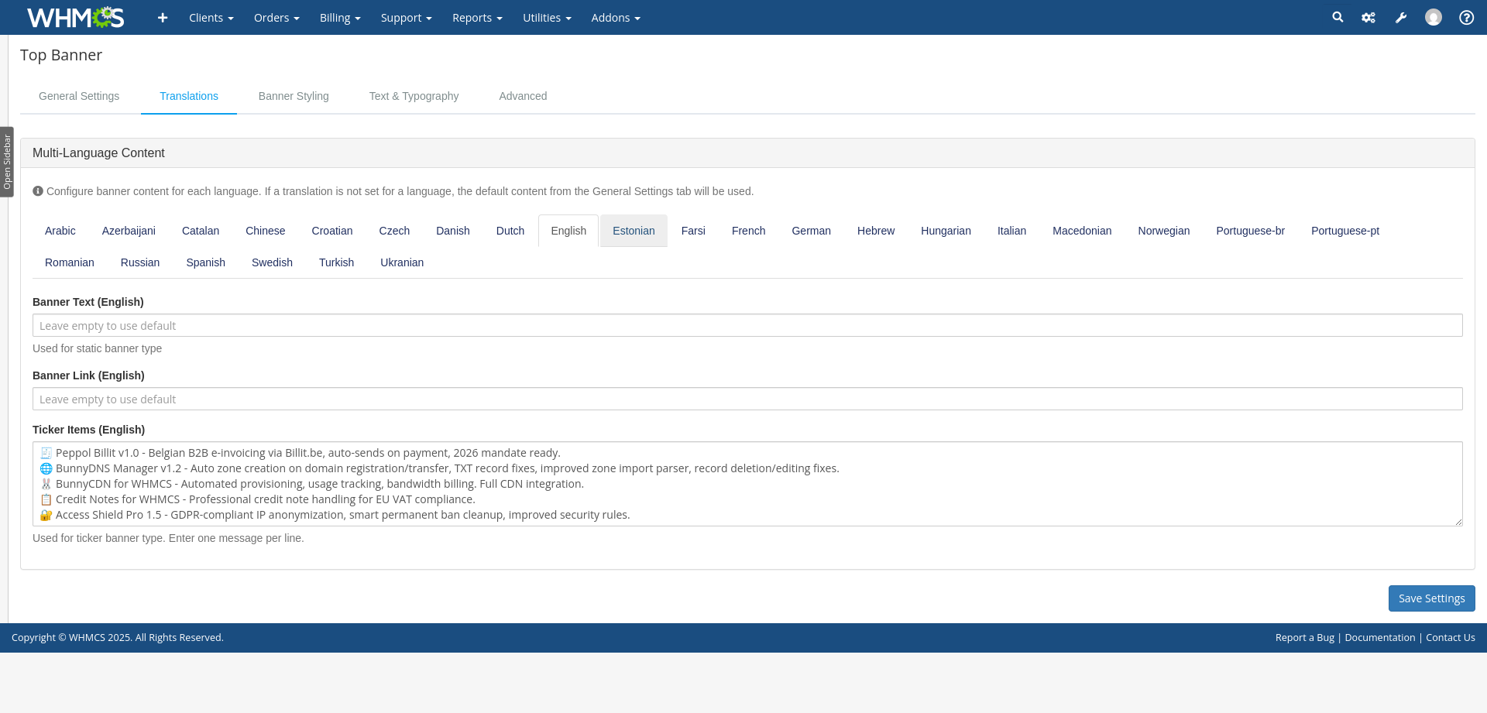Open the sidebar via Open Sidebar handle
The image size is (1487, 713).
pos(7,162)
